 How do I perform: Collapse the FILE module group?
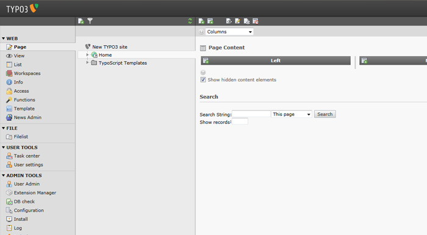pos(4,128)
